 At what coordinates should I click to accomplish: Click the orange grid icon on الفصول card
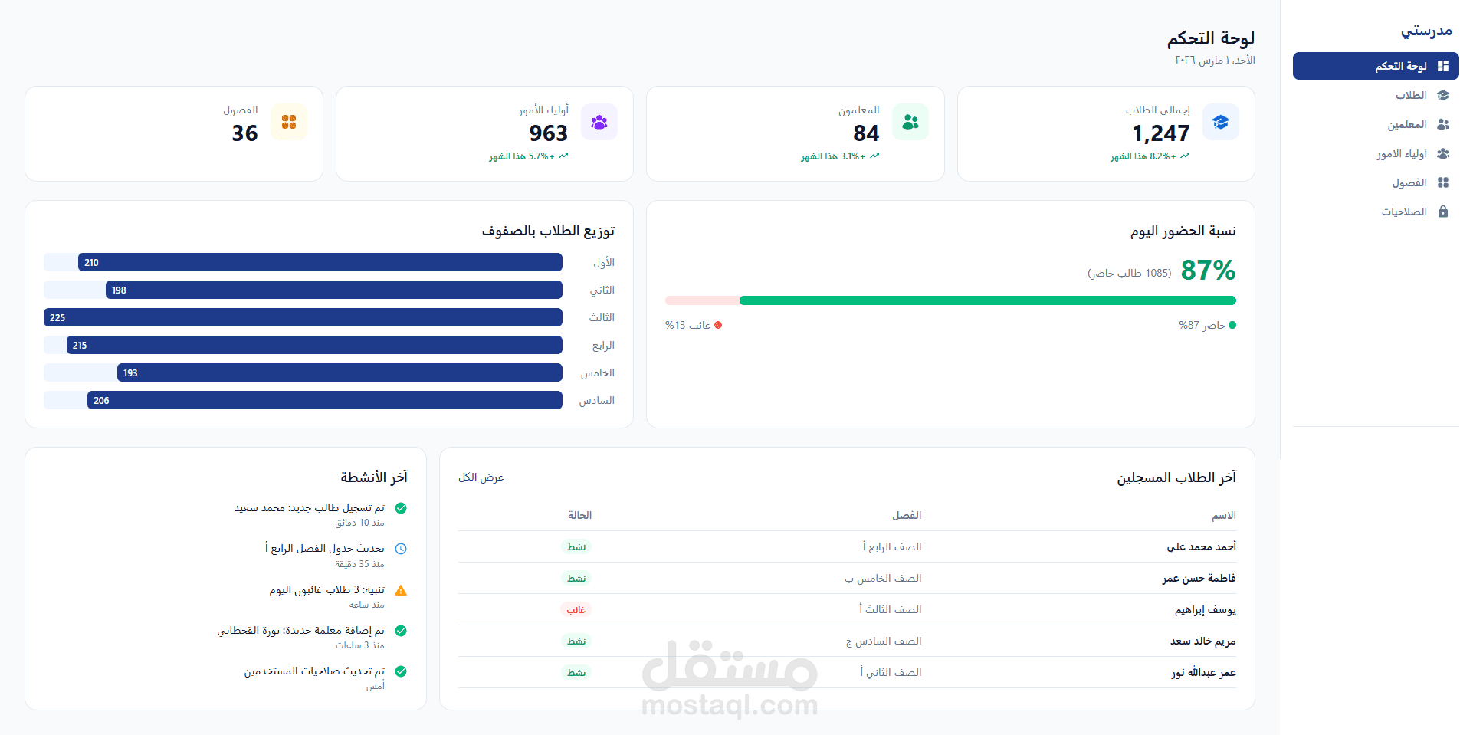(x=289, y=122)
